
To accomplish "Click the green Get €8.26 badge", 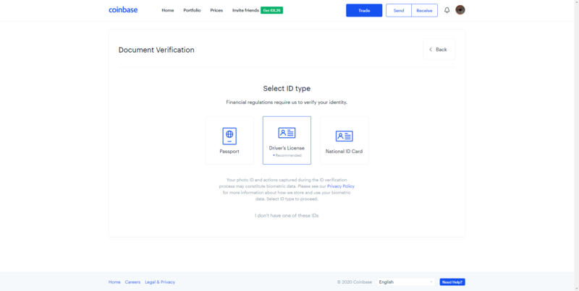I will pos(272,10).
